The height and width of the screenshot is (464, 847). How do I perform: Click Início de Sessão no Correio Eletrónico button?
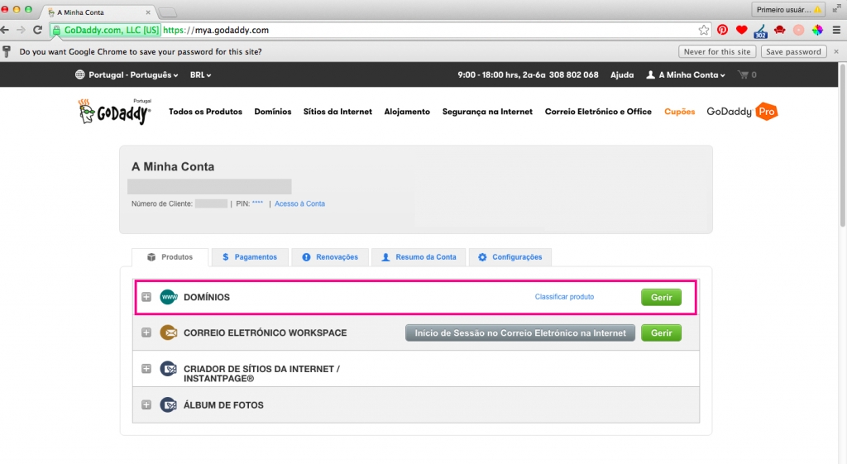520,332
